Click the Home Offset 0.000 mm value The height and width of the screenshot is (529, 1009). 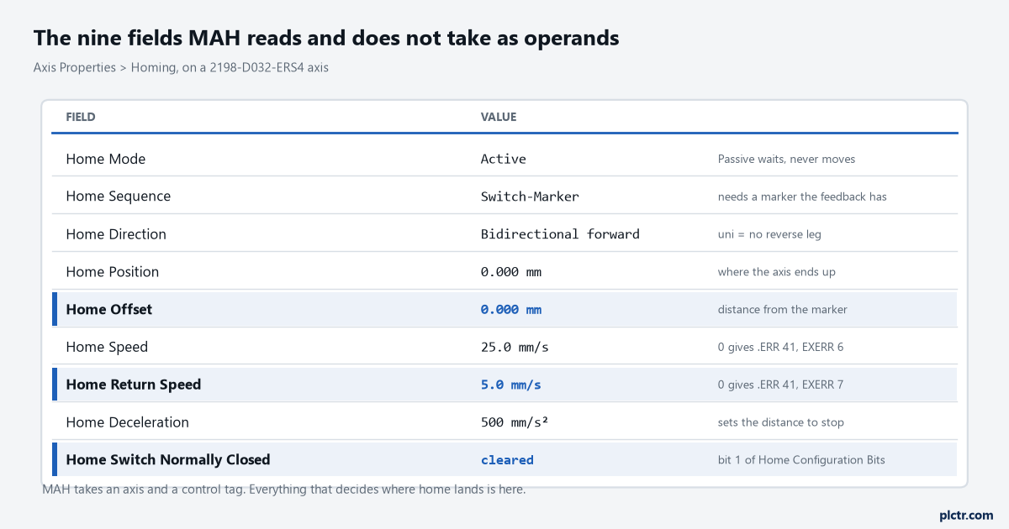click(511, 309)
